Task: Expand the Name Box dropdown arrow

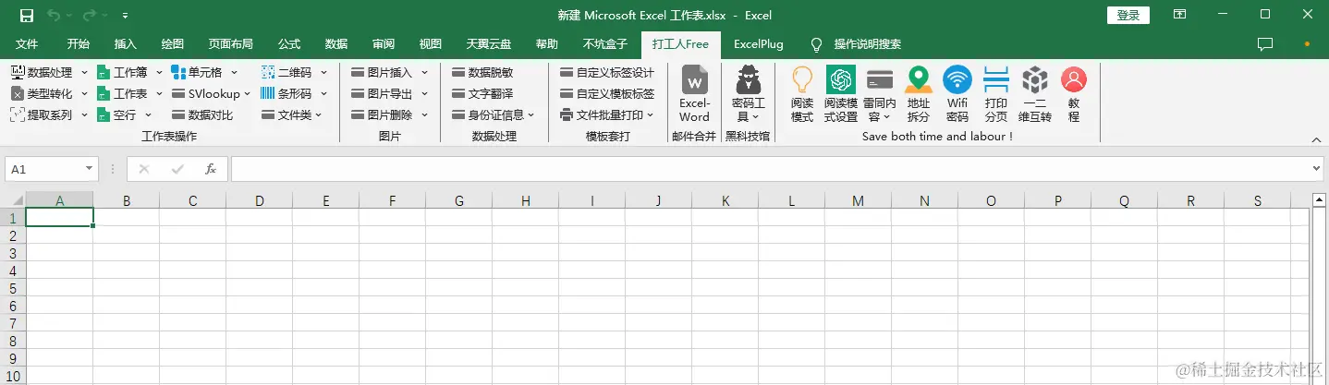Action: pyautogui.click(x=90, y=169)
